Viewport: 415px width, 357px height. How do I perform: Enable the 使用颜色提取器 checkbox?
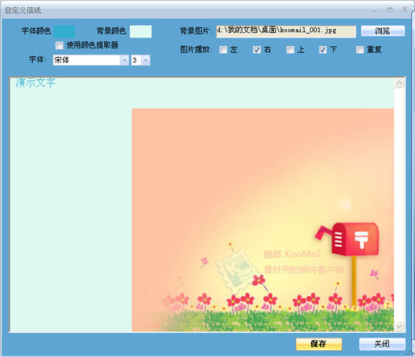(x=60, y=45)
